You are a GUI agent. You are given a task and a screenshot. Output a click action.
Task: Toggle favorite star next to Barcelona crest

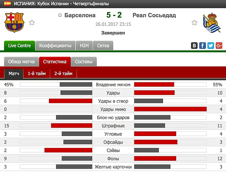point(32,22)
